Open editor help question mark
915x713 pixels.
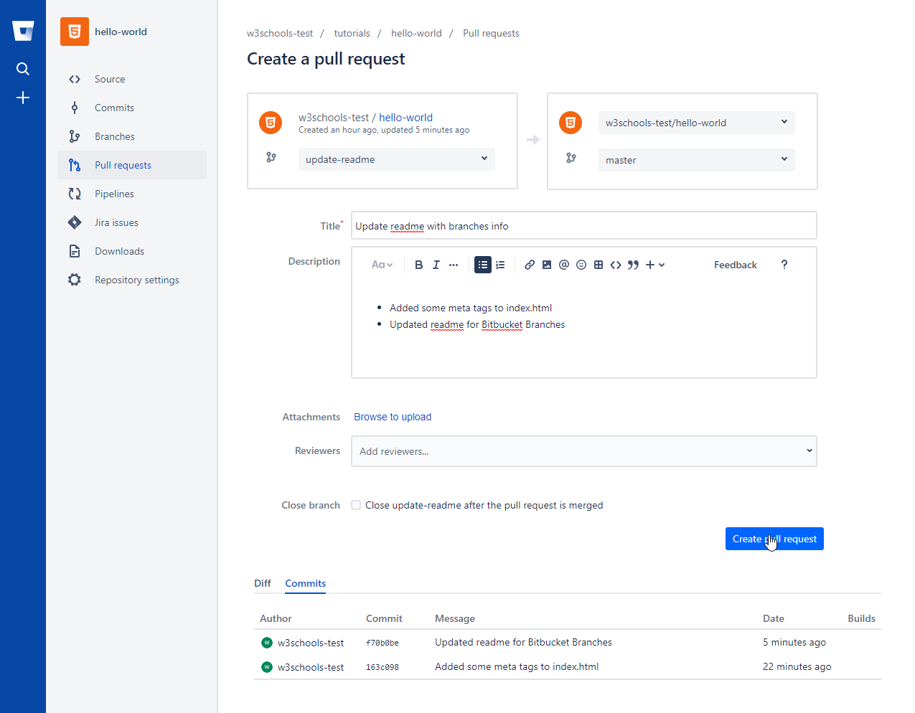pos(784,265)
